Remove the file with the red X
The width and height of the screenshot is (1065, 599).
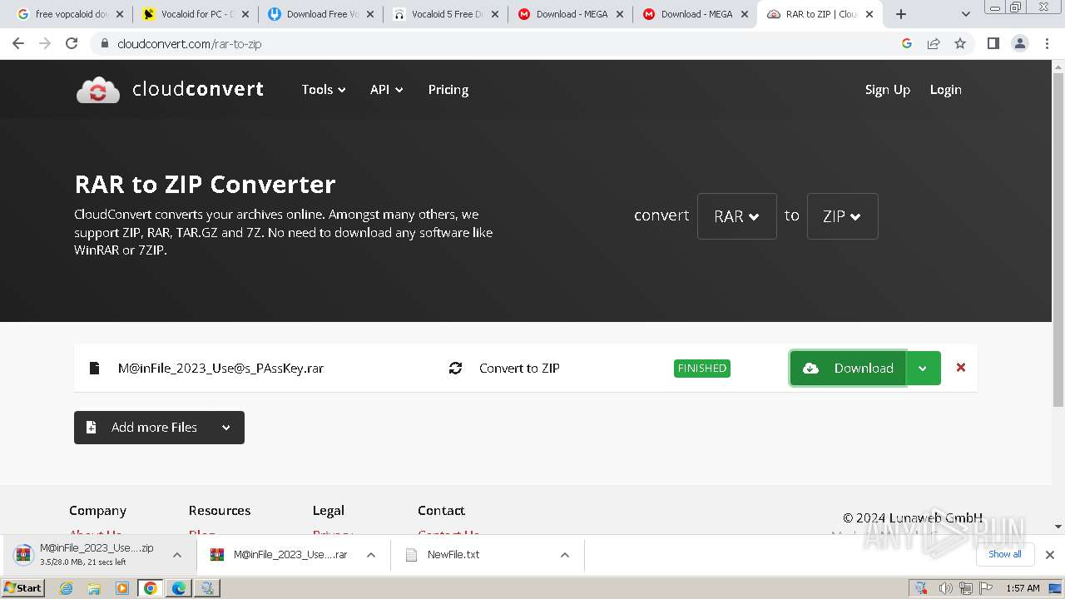(961, 367)
